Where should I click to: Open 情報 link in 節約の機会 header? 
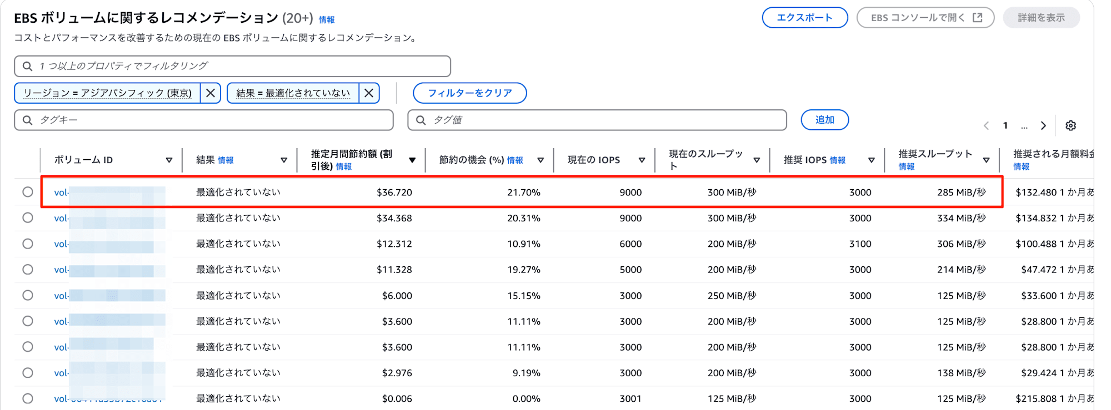click(x=515, y=160)
